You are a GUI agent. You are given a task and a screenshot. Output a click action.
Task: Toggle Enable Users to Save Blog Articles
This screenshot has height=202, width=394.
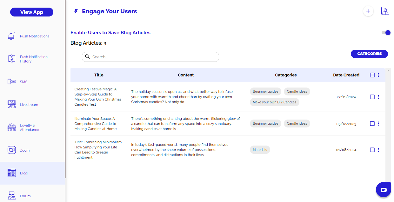point(386,33)
